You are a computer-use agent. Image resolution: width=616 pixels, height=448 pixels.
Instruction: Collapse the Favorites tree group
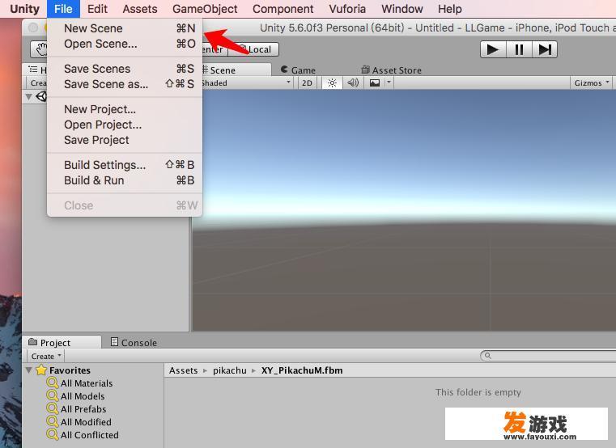(28, 370)
